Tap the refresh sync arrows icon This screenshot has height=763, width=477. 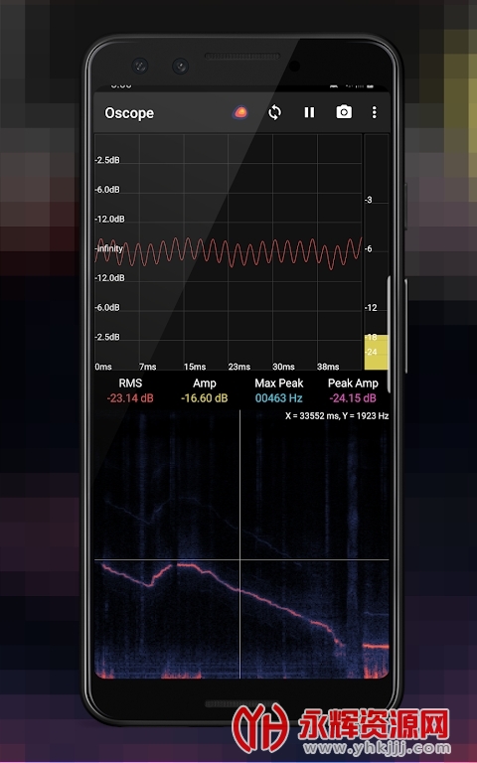(274, 113)
